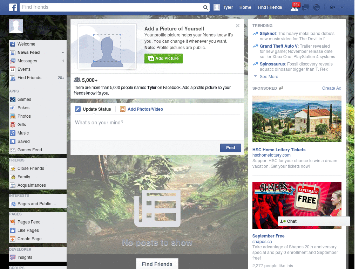Open Acquaintances list icon

[13, 185]
